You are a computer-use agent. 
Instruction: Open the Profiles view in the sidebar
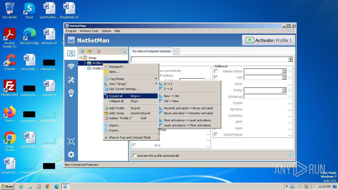pos(71,54)
